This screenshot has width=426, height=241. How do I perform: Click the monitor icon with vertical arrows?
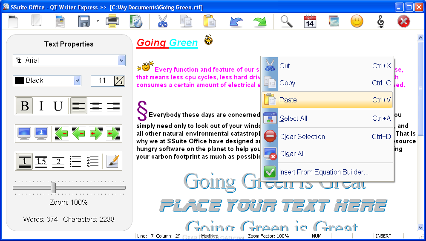pyautogui.click(x=41, y=133)
